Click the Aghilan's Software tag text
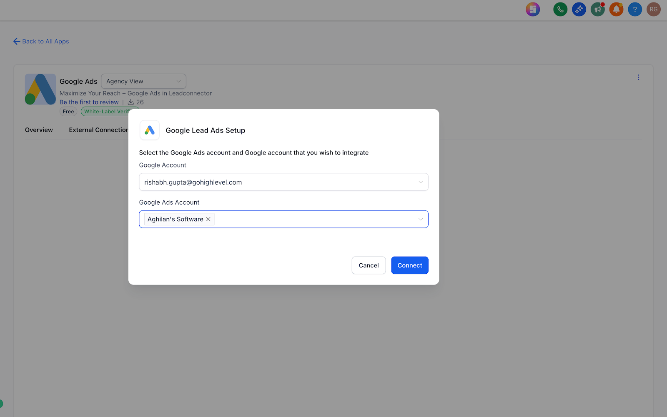Viewport: 667px width, 417px height. point(175,219)
